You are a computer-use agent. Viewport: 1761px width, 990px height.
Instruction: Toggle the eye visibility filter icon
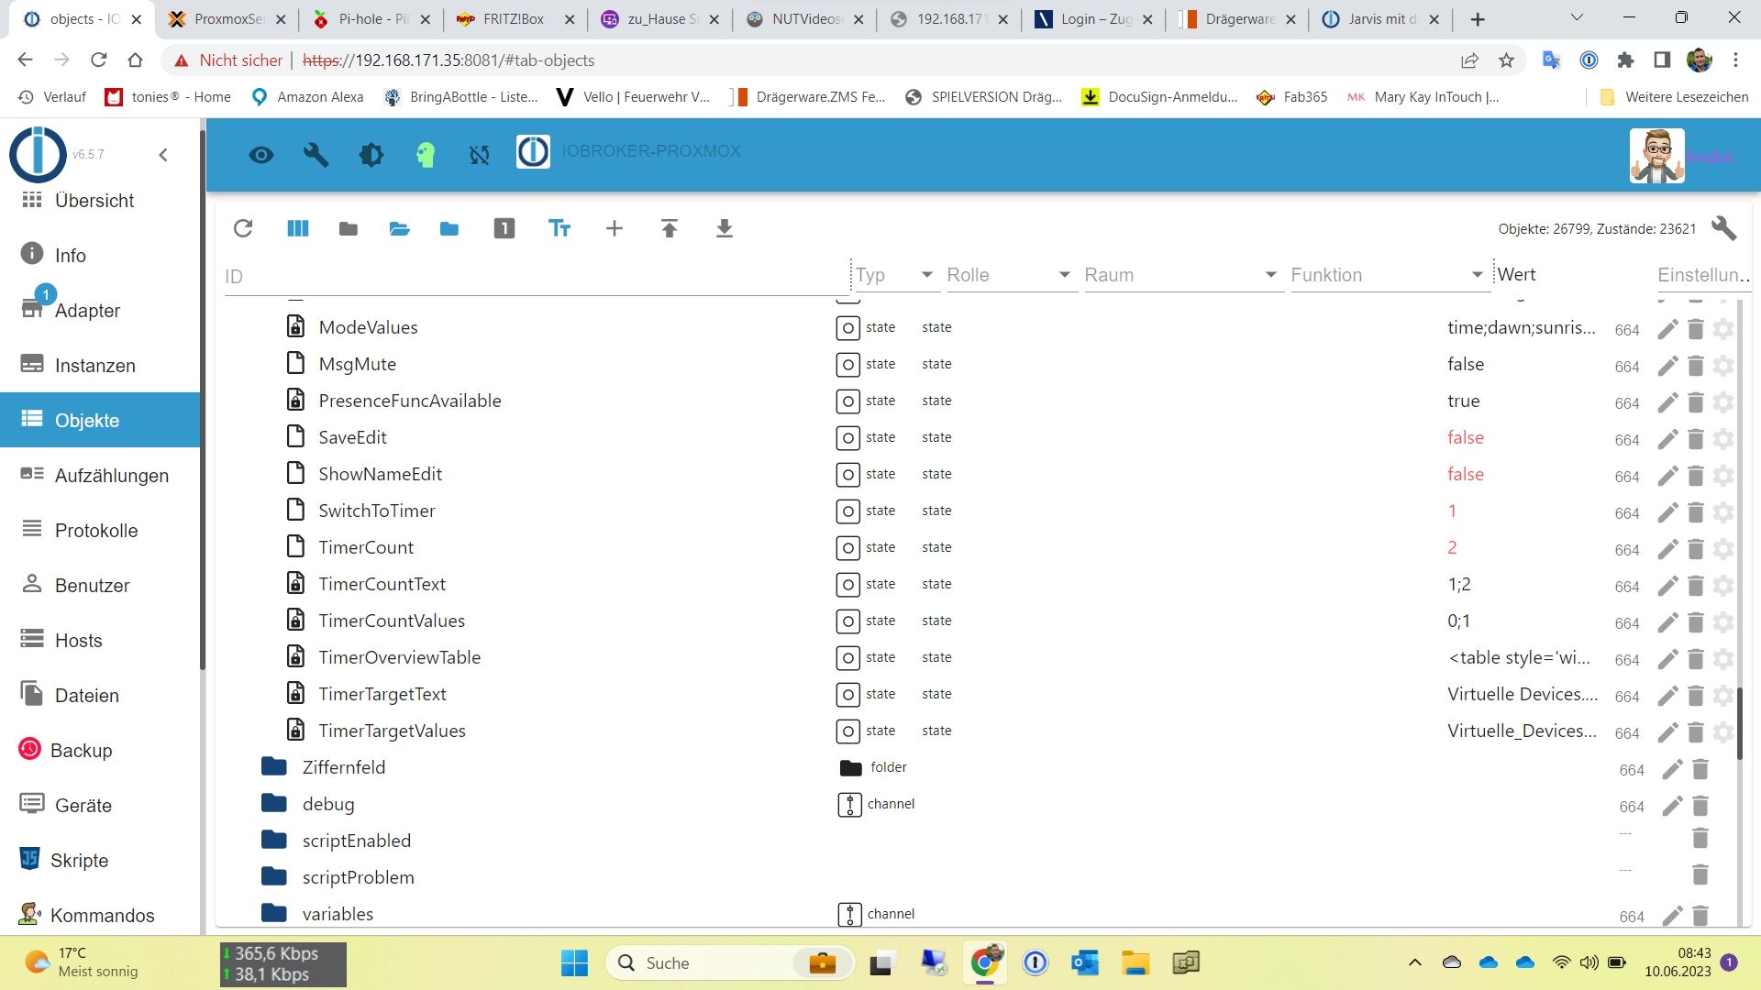click(x=261, y=154)
